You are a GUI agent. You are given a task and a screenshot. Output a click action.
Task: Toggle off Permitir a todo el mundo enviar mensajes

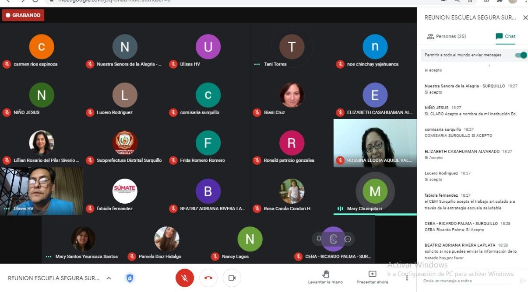521,55
